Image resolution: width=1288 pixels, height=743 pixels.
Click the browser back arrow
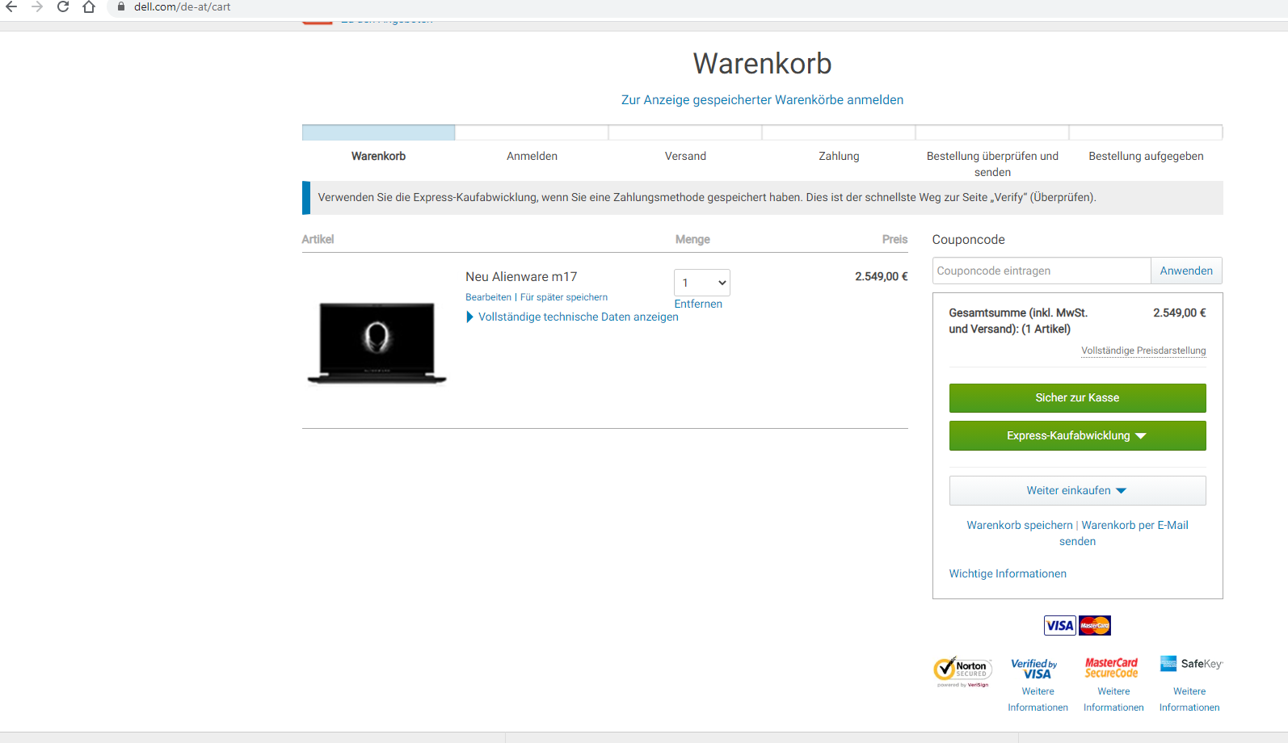click(11, 7)
